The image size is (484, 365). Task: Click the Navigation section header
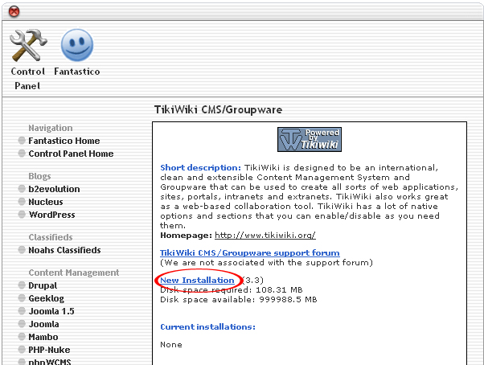coord(51,128)
